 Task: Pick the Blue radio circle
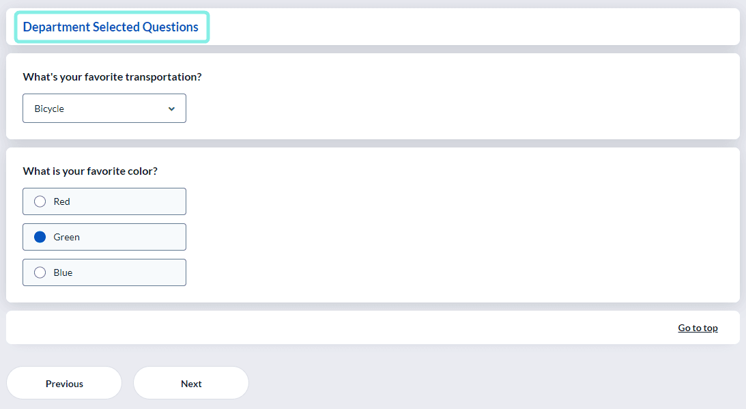point(40,272)
